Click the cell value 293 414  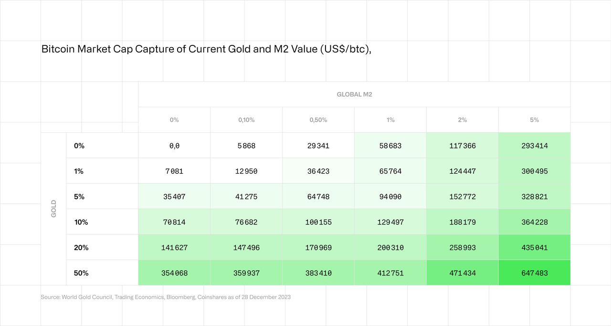click(535, 146)
